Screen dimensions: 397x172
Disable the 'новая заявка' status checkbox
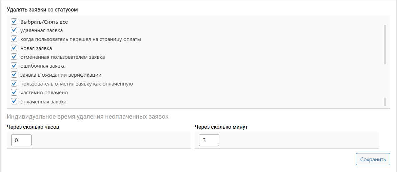tap(14, 48)
